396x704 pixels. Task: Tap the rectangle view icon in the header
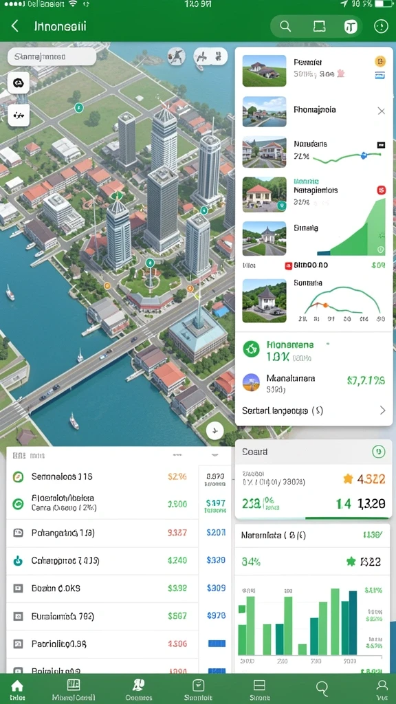pos(319,27)
